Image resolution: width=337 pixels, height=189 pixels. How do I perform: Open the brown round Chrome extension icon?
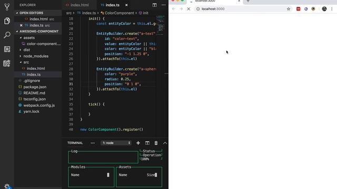coord(313,9)
